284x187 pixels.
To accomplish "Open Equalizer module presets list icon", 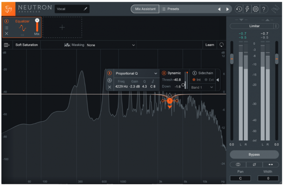I will (x=7, y=28).
